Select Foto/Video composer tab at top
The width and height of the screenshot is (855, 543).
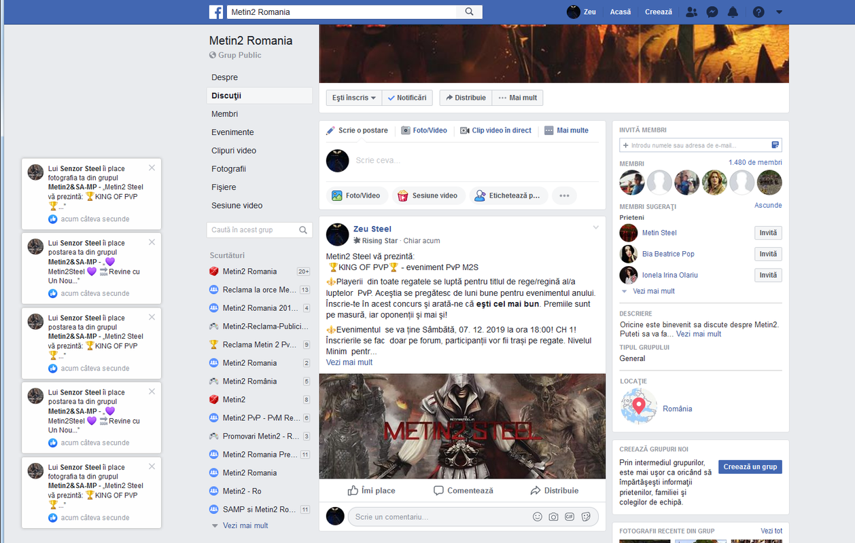point(424,130)
